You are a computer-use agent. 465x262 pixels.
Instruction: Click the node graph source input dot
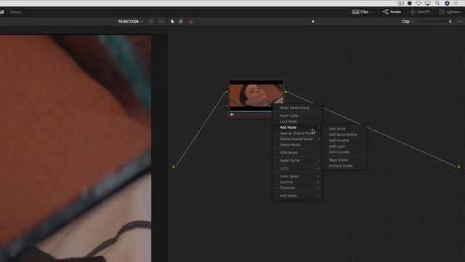(174, 167)
